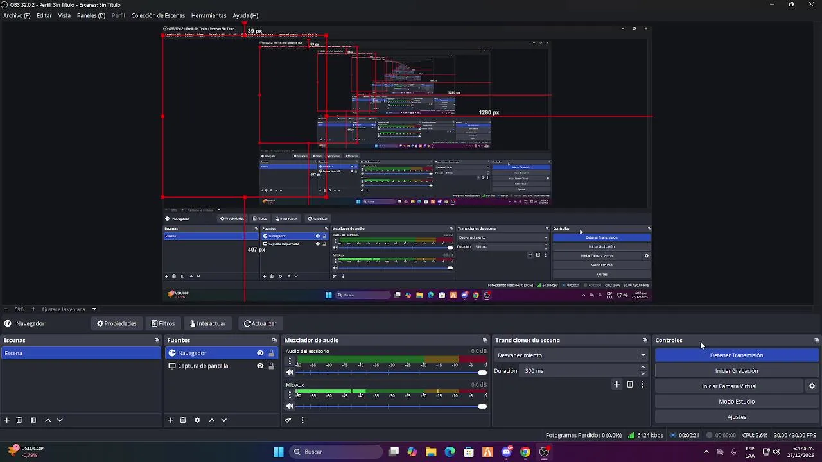Open source properties gear in Fuentes toolbar

click(x=197, y=420)
